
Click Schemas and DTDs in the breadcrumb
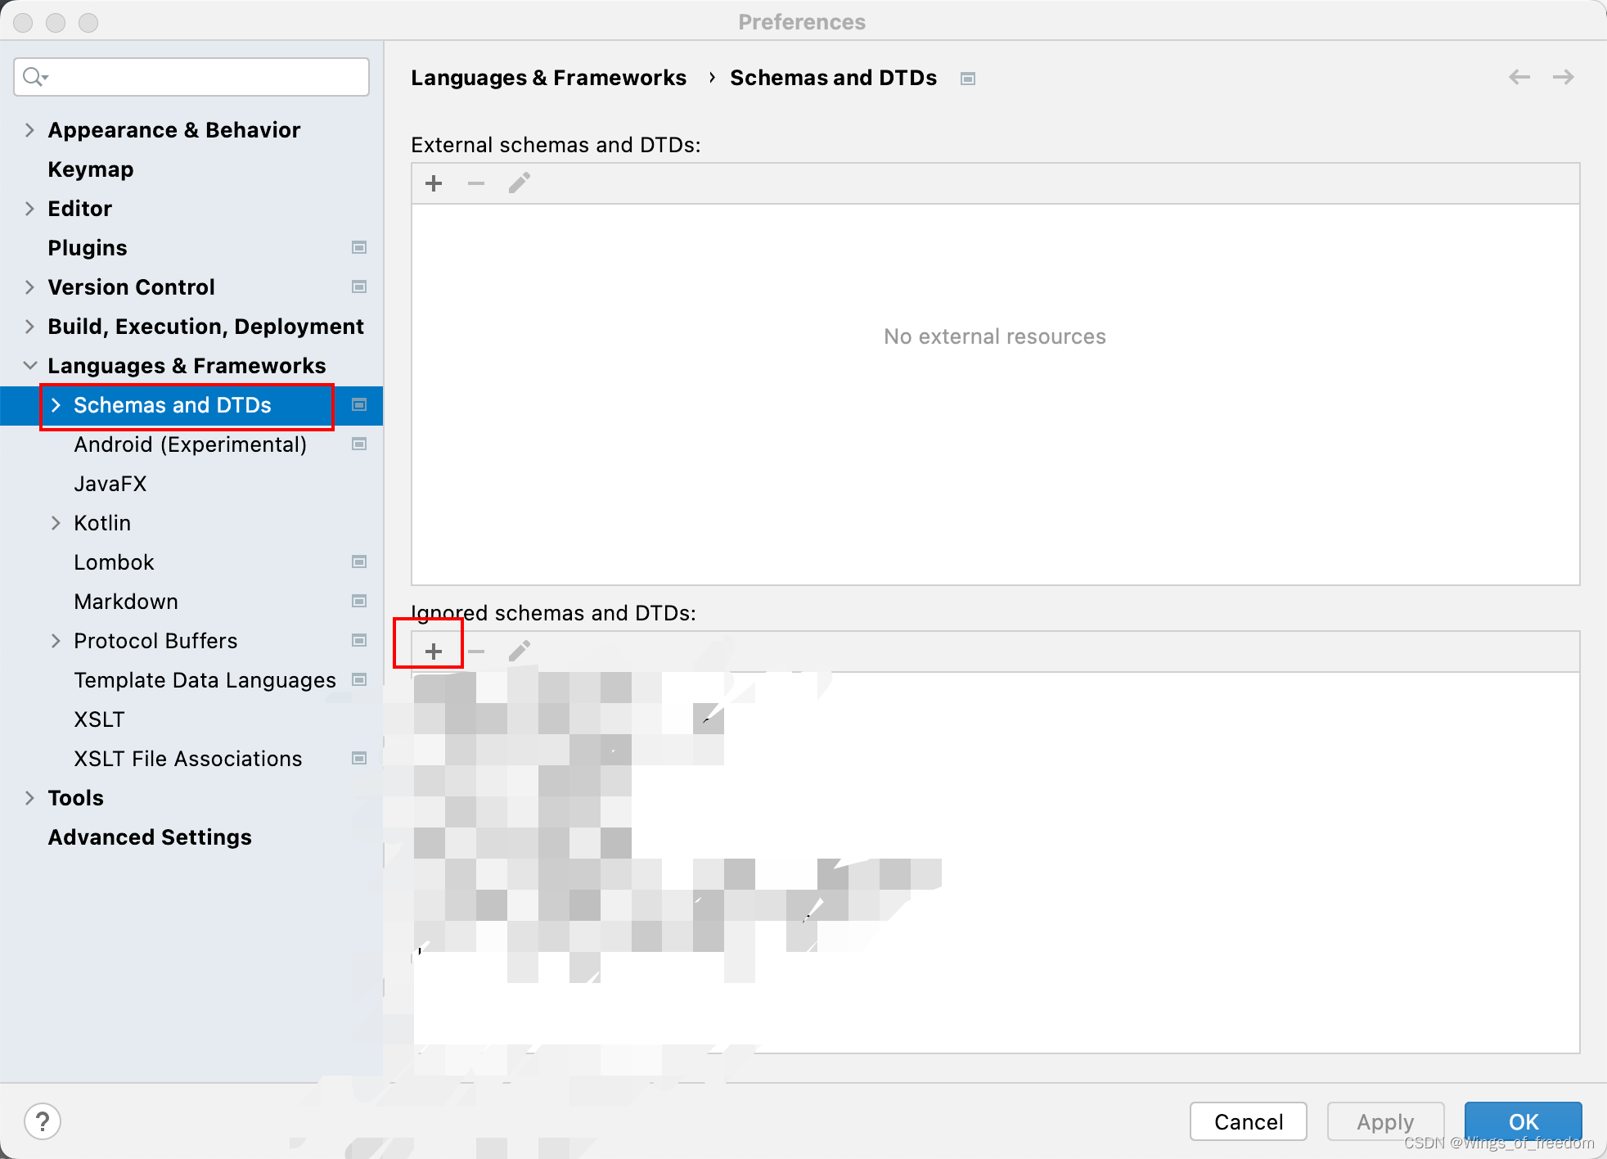pos(833,77)
